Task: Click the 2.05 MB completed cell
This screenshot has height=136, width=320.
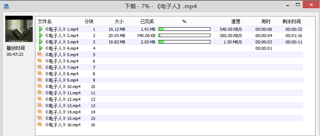Action: click(148, 42)
